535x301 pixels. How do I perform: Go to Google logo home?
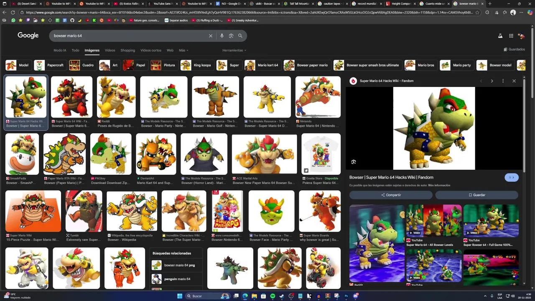(28, 36)
